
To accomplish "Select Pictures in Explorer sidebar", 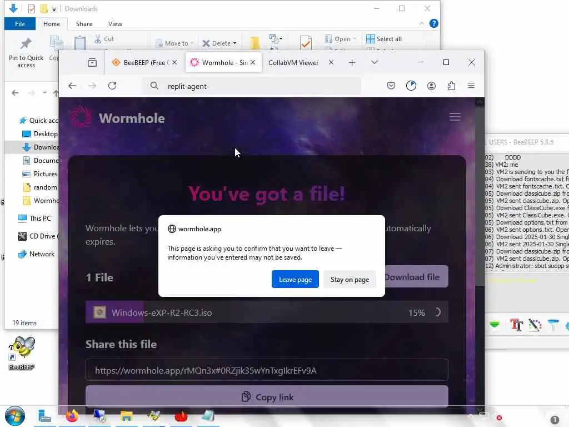I will (40, 174).
